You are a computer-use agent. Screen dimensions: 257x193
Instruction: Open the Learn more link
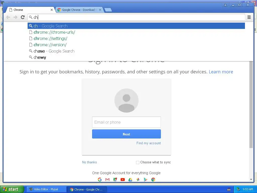tap(221, 72)
